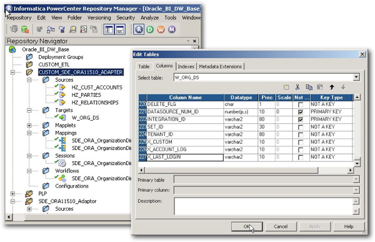
Task: Check Not Null for SET_ID
Action: click(x=301, y=127)
